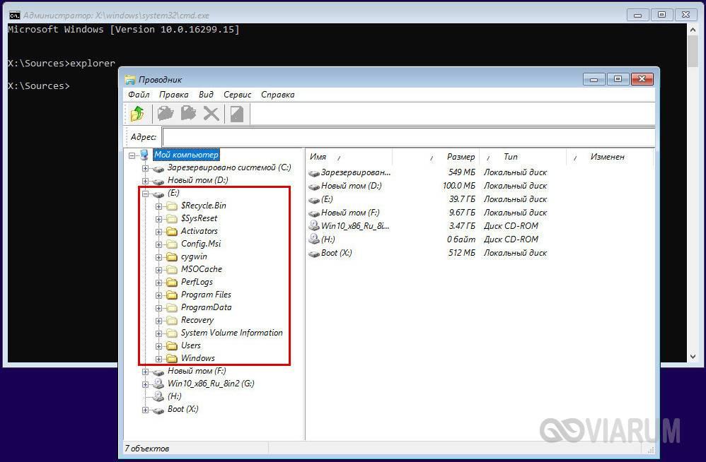Click the 549 МБ size cell
706x462 pixels.
[x=462, y=172]
